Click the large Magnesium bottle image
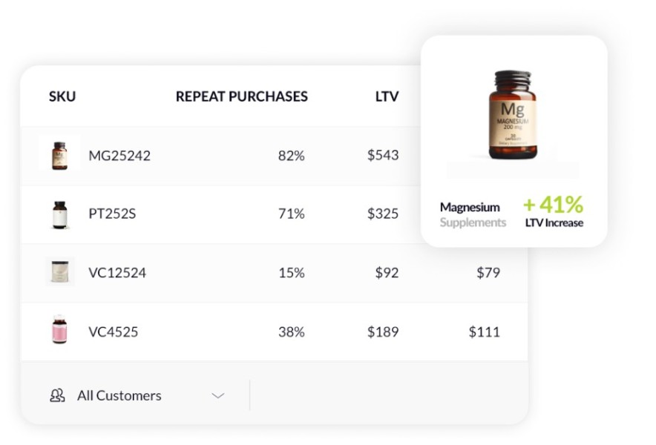This screenshot has width=656, height=445. click(x=513, y=115)
